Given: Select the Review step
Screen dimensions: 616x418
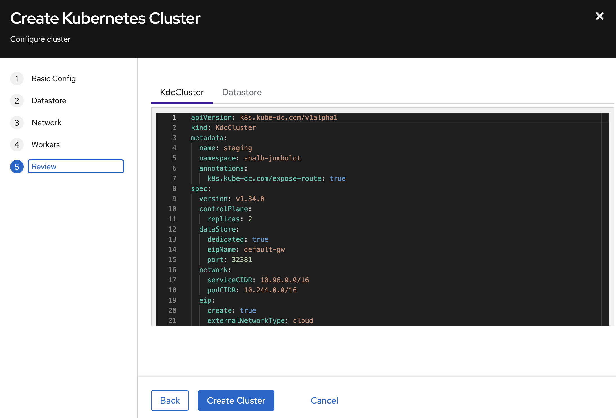Looking at the screenshot, I should coord(76,167).
